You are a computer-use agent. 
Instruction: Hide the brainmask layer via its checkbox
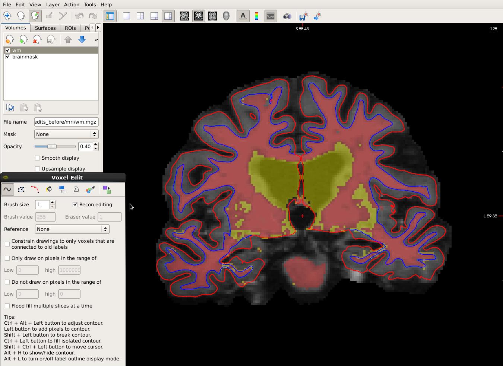pos(8,57)
